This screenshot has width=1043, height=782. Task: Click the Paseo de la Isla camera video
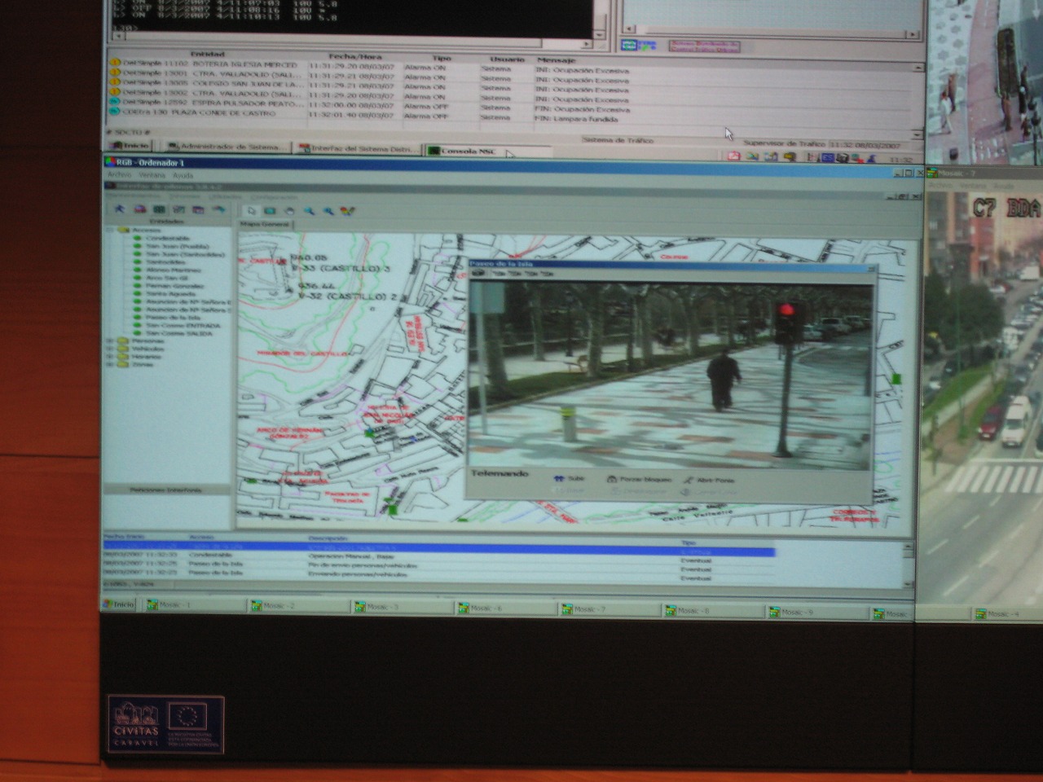click(x=670, y=377)
